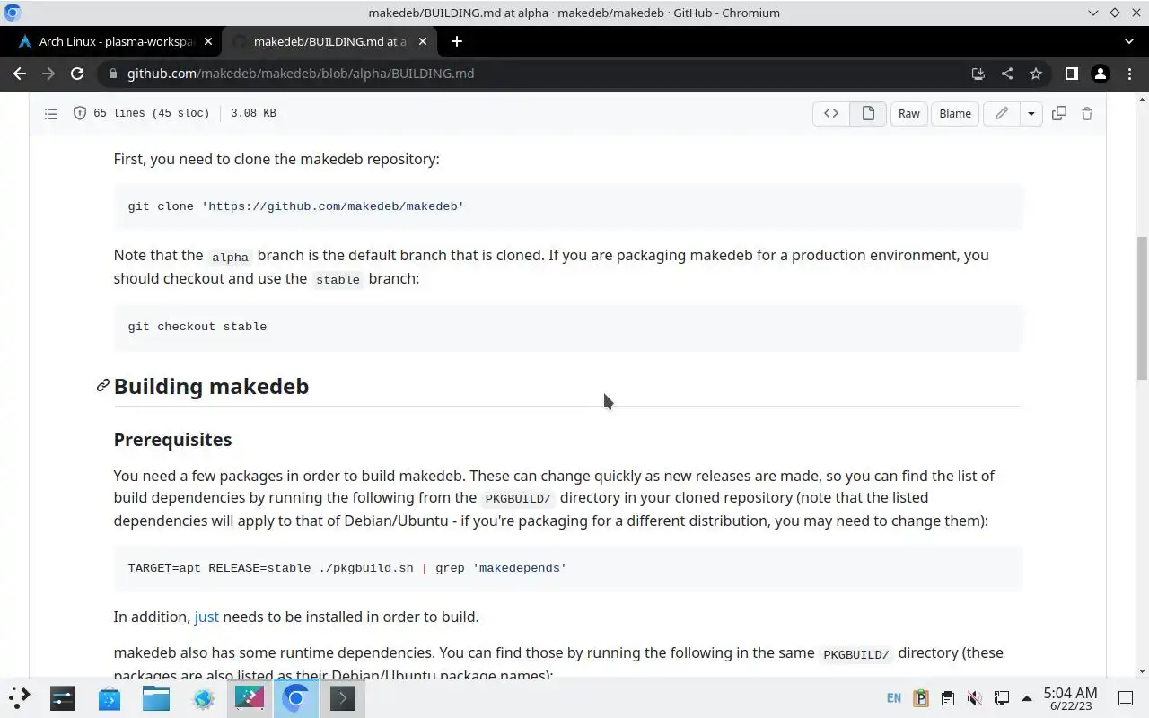This screenshot has width=1149, height=718.
Task: Focus the Chromium taskbar entry
Action: (x=296, y=697)
